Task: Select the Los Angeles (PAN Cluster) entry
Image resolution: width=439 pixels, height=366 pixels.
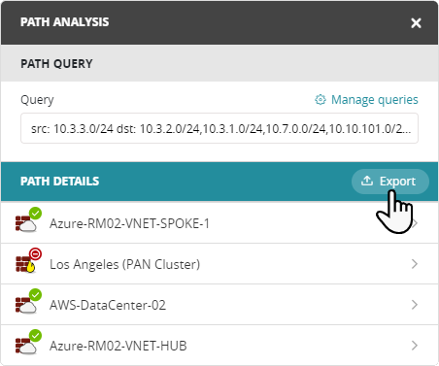Action: point(219,264)
